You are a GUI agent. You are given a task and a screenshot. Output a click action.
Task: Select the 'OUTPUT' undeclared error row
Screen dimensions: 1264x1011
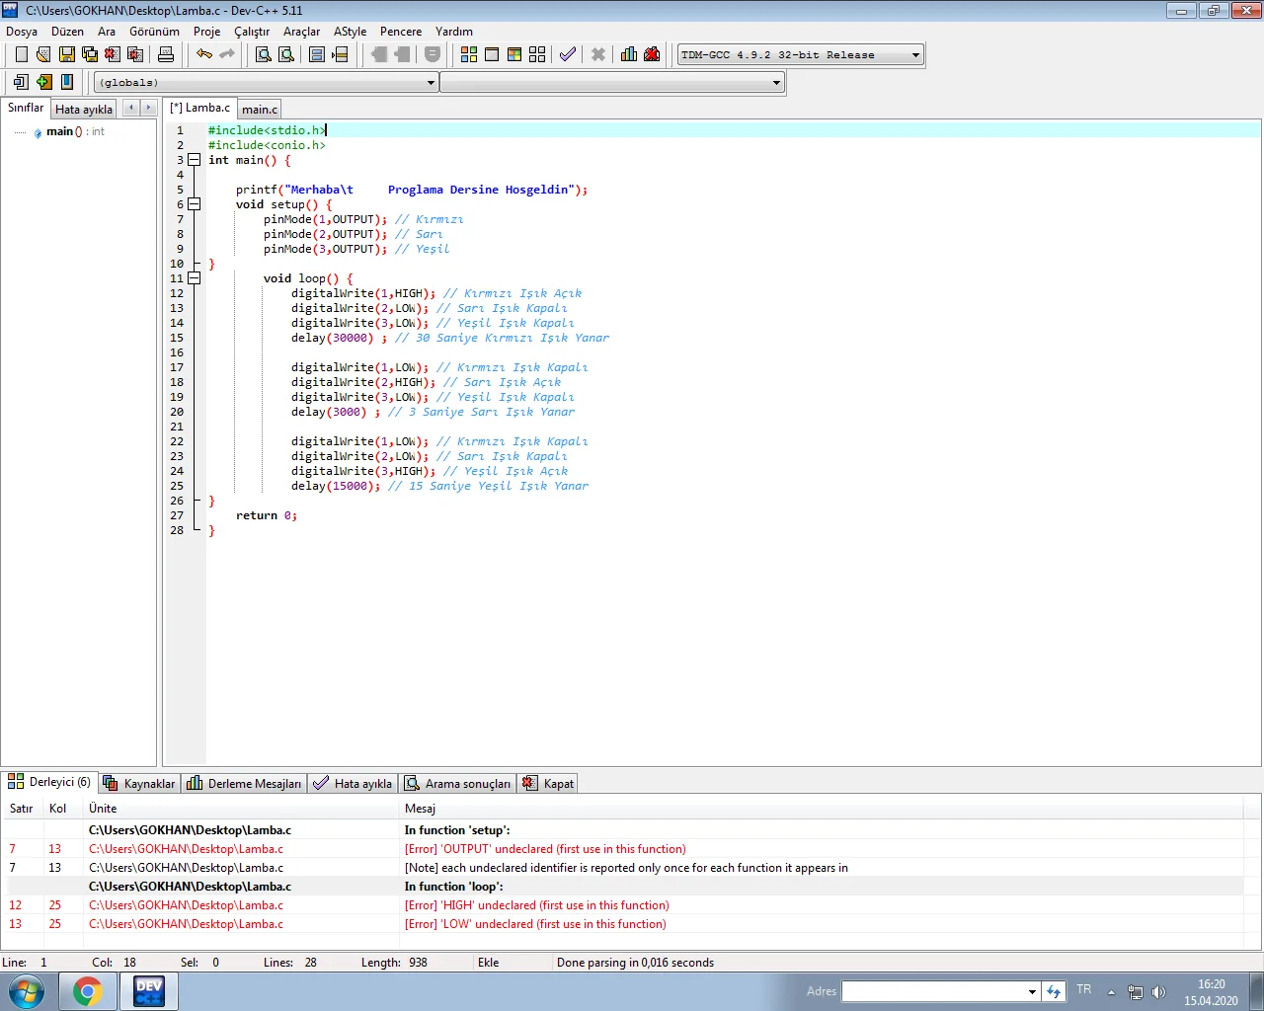pyautogui.click(x=544, y=849)
